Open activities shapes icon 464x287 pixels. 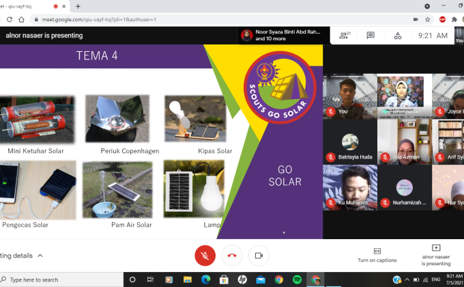point(398,36)
